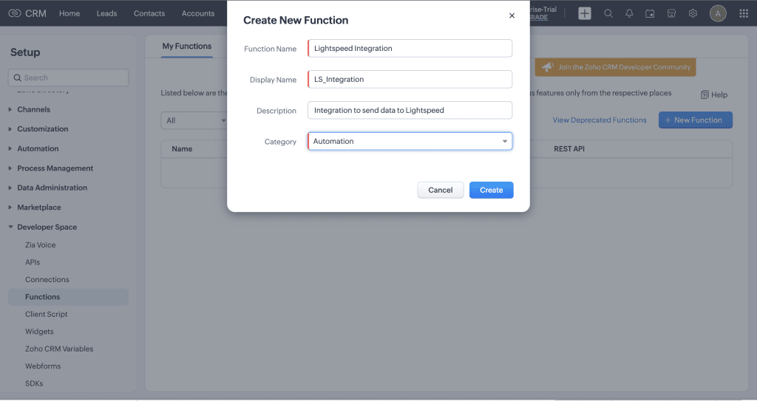Click the REST API column header
The width and height of the screenshot is (757, 401).
569,149
